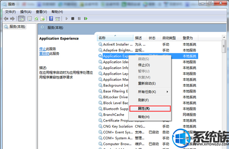Image resolution: width=229 pixels, height=149 pixels.
Task: Select the BranchCache service row
Action: 113,114
